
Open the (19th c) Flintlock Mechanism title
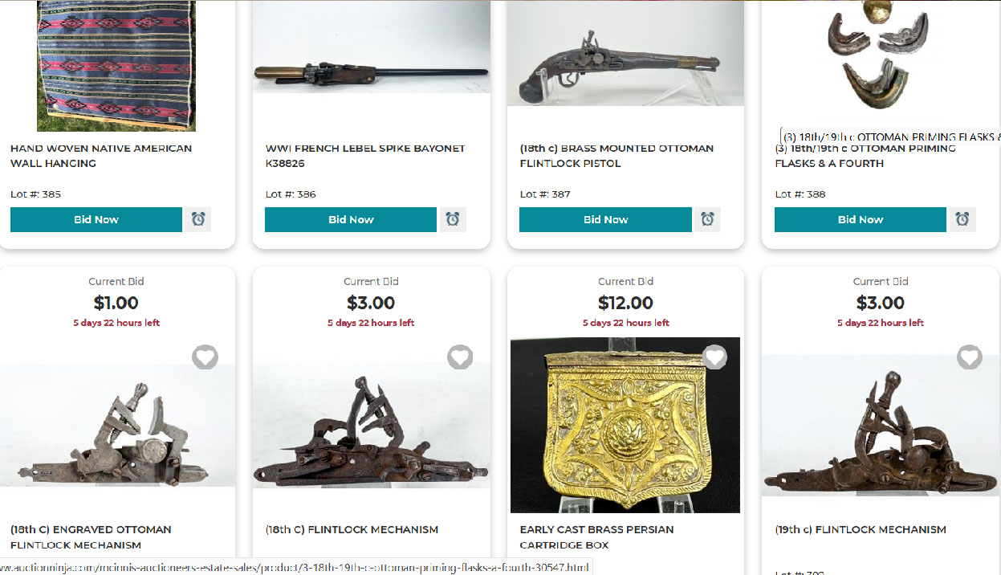(861, 529)
